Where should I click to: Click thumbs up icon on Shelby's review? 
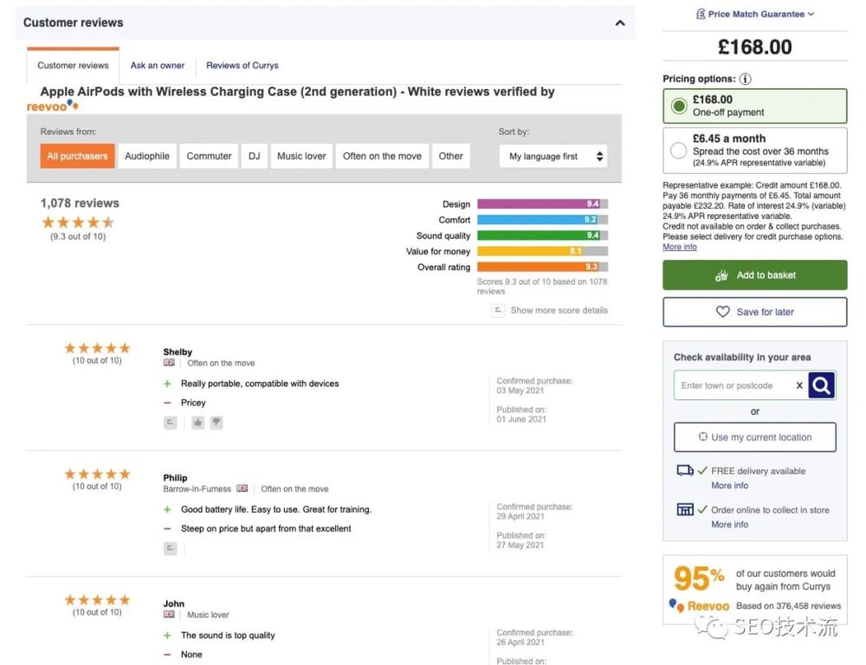point(197,423)
